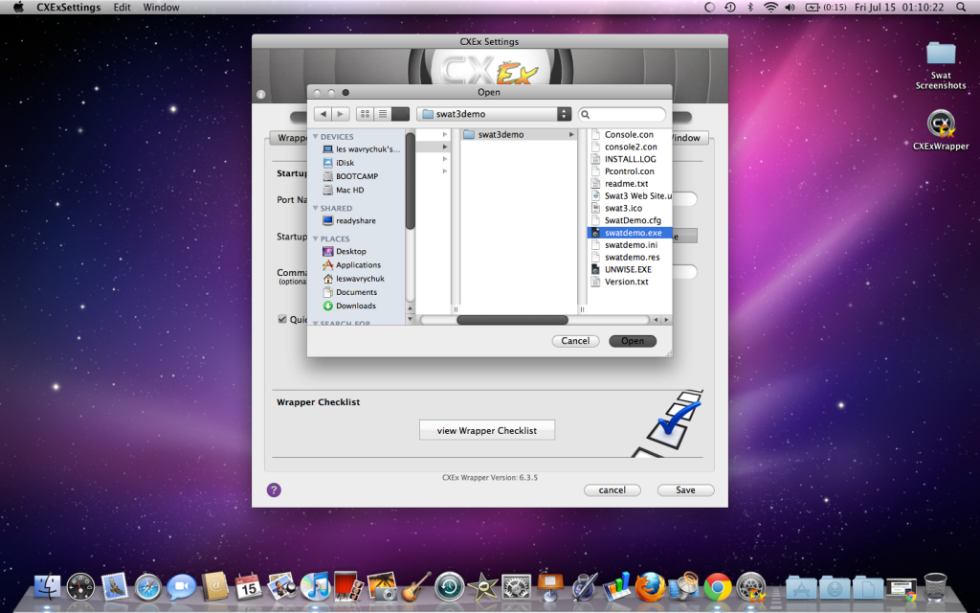Select Downloads under PLACES
The image size is (980, 613).
click(x=356, y=306)
